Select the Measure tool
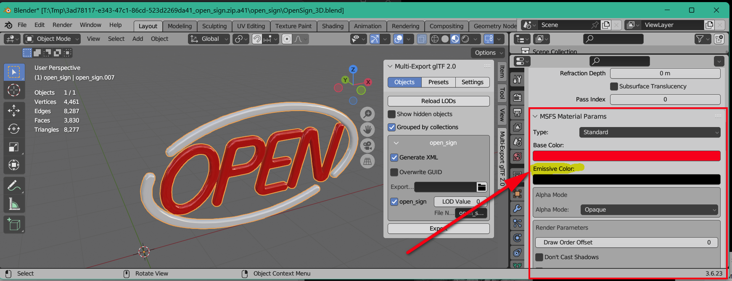Screen dimensions: 732x281 [14, 204]
